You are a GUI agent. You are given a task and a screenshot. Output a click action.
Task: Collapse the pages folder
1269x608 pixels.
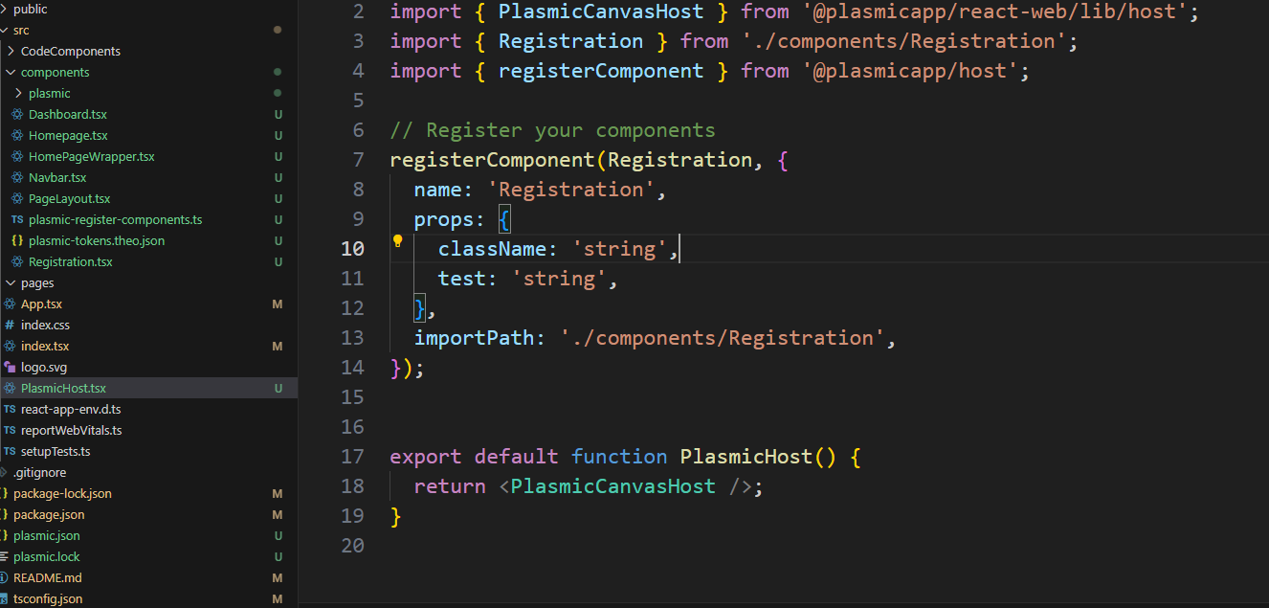[x=11, y=283]
